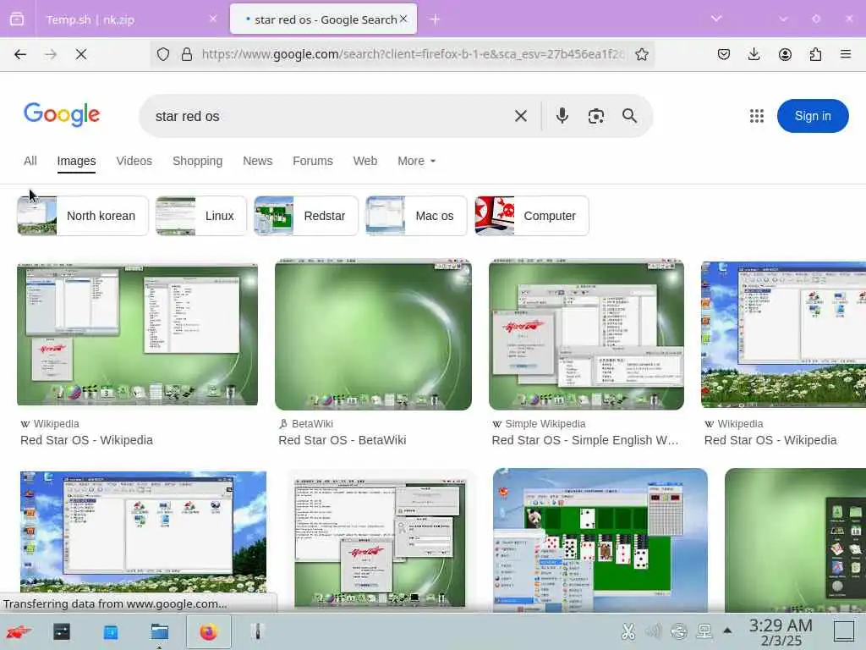Open the Web results tab

(365, 161)
